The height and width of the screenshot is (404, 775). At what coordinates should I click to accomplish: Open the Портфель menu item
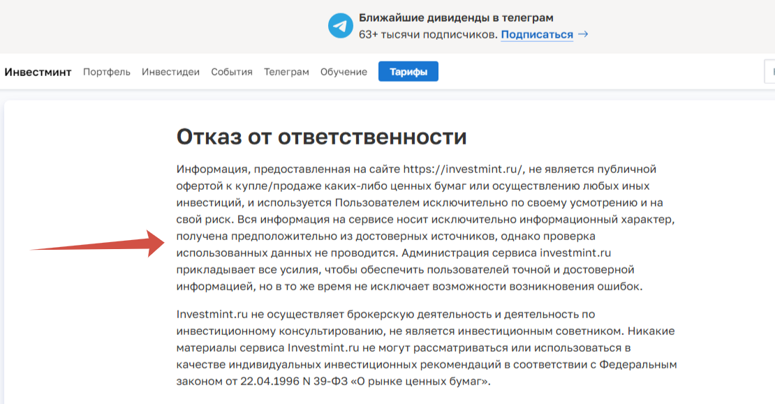[x=107, y=72]
